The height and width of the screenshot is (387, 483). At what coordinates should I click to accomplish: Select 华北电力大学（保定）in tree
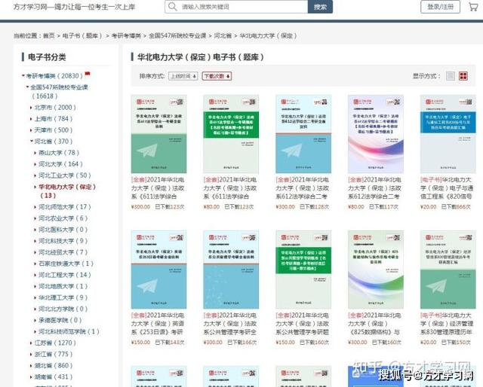tap(67, 191)
